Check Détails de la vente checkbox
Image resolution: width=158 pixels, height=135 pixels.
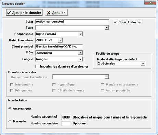pyautogui.click(x=54, y=90)
